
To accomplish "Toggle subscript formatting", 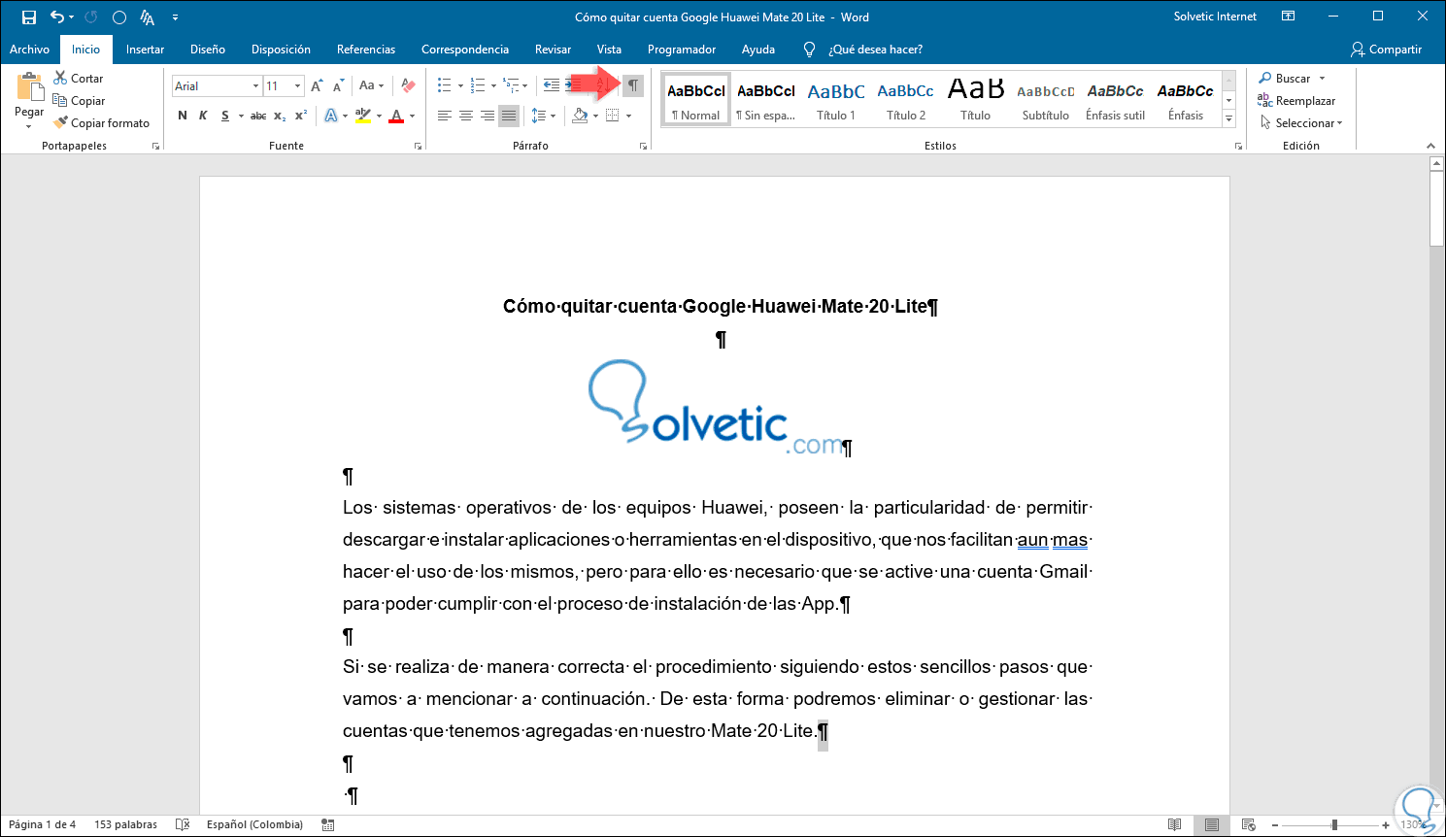I will point(280,117).
